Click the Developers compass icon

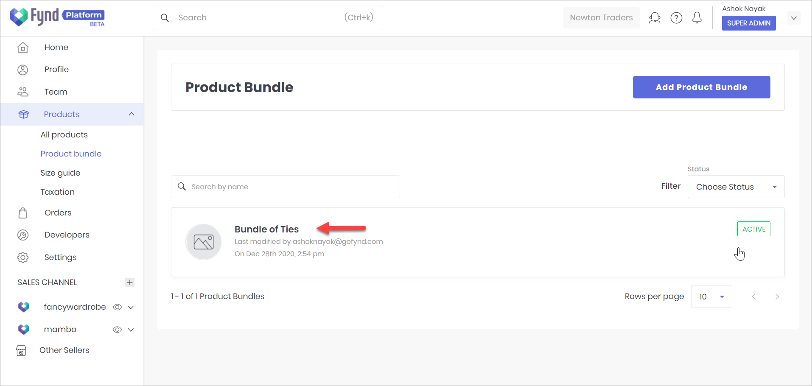(x=23, y=235)
